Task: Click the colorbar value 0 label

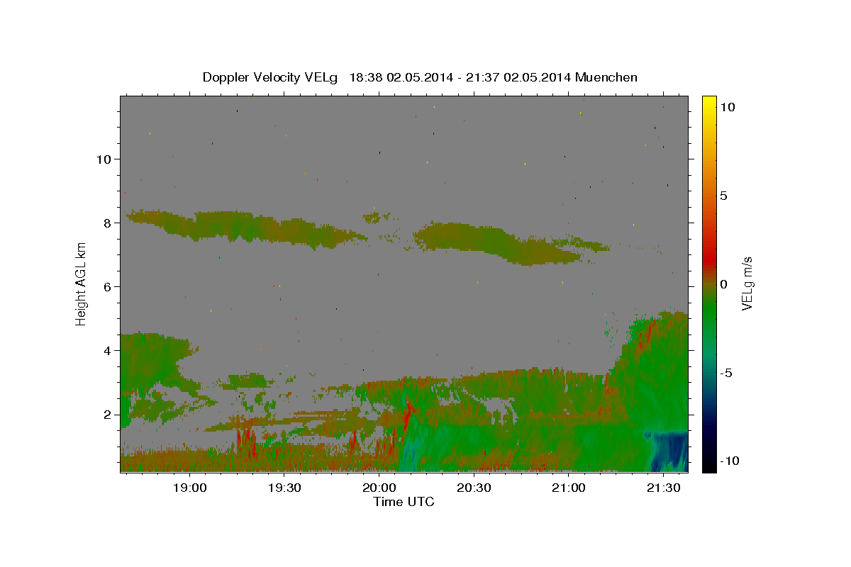Action: click(x=723, y=284)
